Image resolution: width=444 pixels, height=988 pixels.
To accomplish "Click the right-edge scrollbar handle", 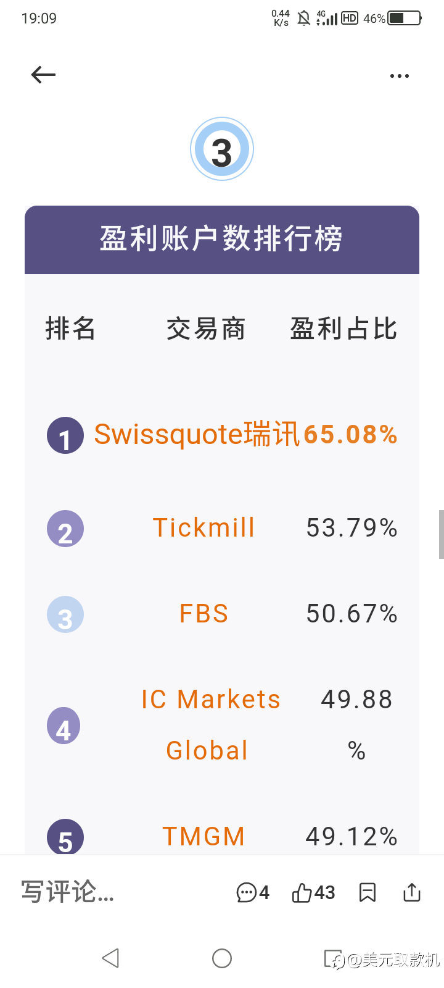I will click(441, 534).
